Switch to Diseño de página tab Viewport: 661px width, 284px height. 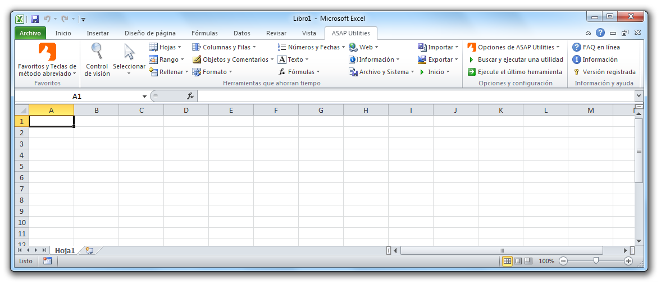click(150, 33)
